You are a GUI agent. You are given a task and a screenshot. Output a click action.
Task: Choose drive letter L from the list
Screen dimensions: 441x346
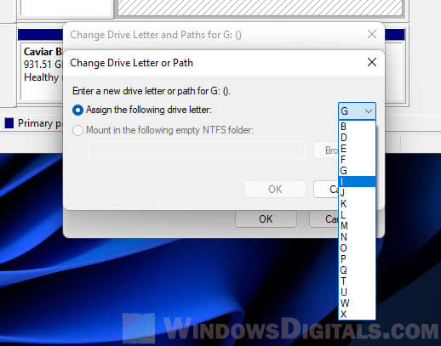(357, 215)
